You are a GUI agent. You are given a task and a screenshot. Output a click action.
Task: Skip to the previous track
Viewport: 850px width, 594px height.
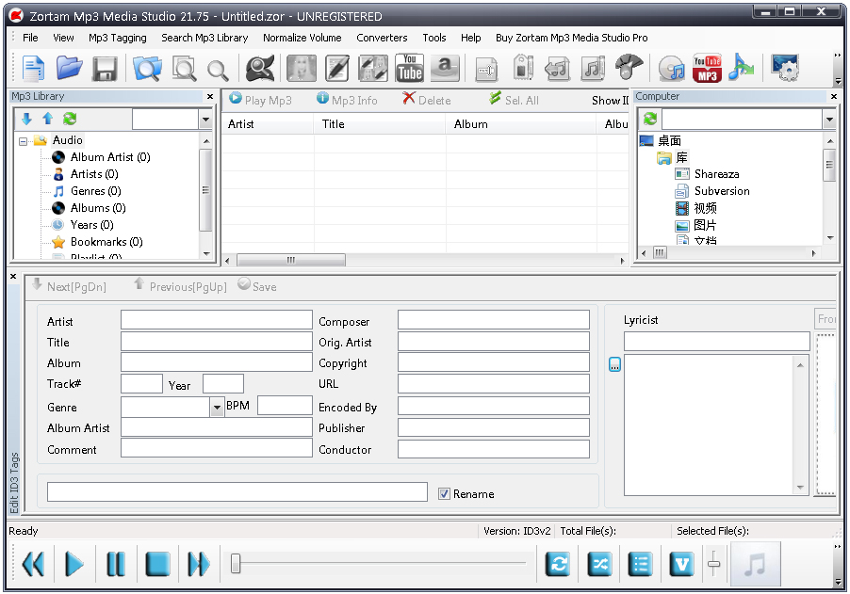click(x=33, y=564)
